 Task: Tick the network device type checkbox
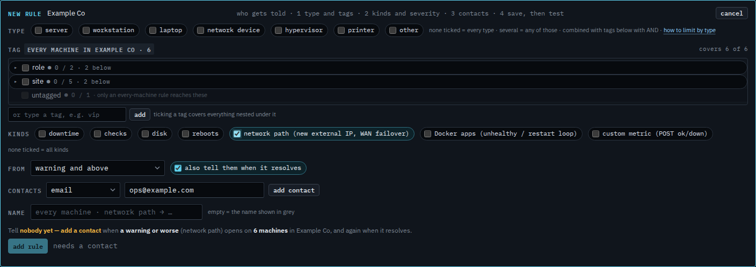[x=200, y=31]
